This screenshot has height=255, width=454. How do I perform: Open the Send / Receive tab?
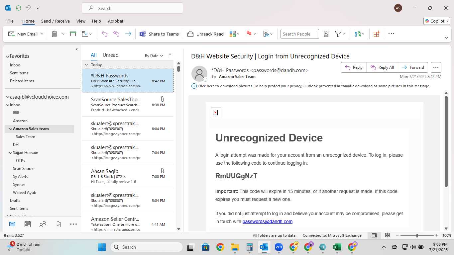click(56, 21)
